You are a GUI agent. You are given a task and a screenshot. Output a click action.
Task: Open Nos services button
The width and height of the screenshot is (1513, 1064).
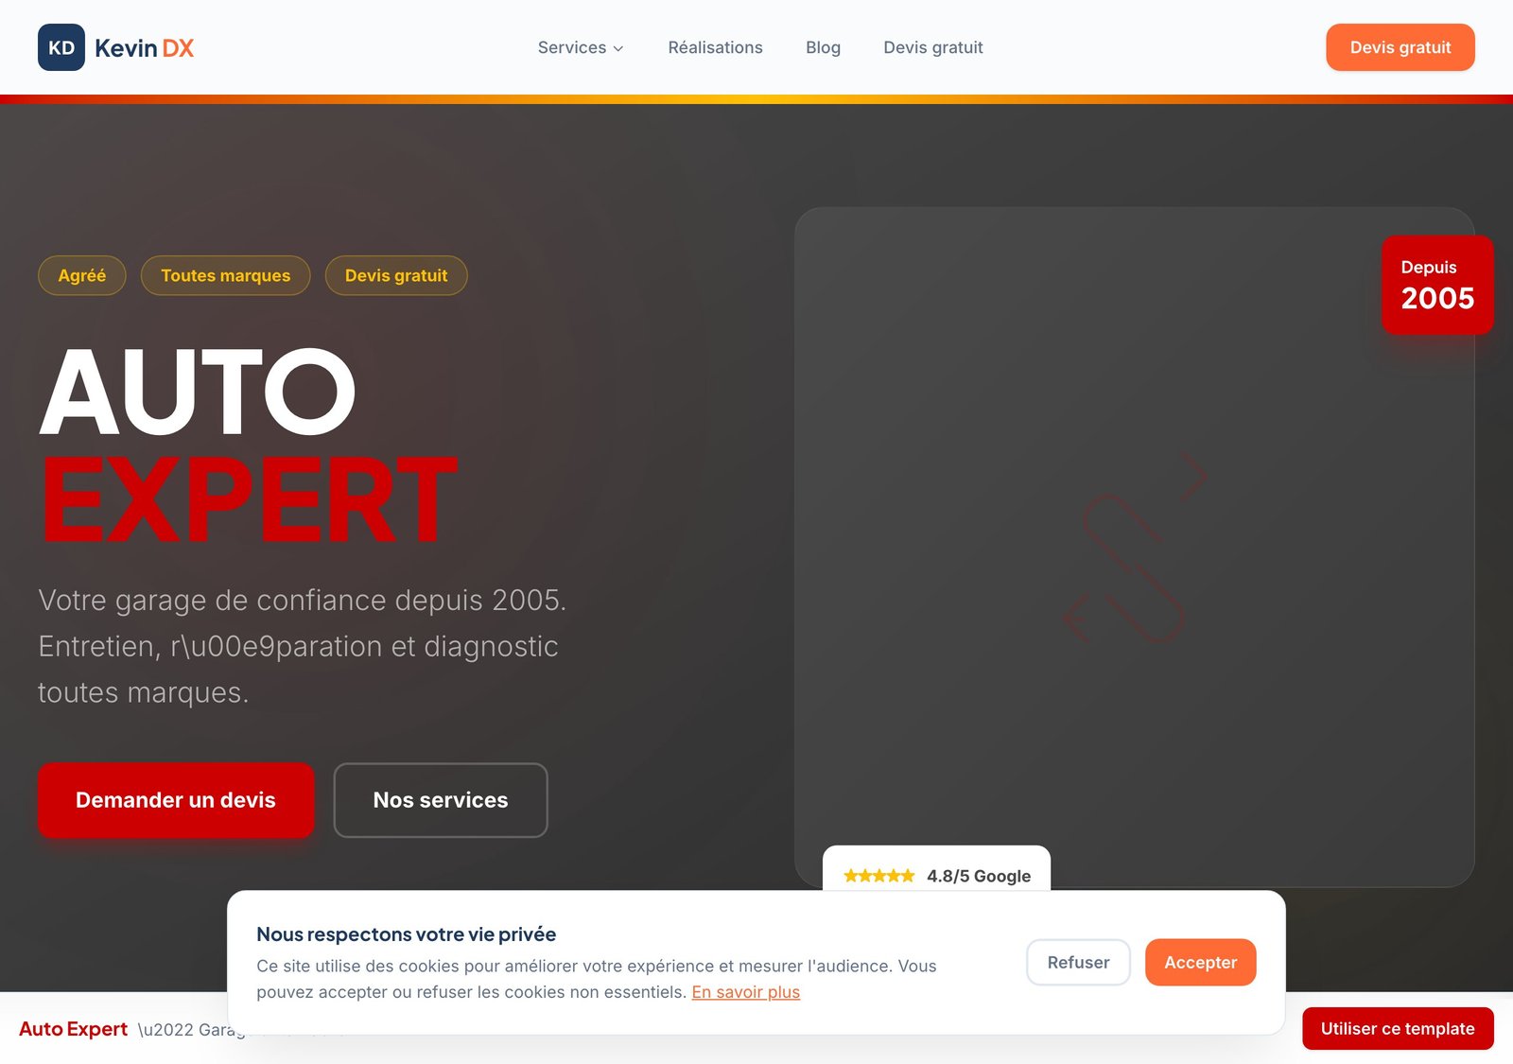(441, 800)
